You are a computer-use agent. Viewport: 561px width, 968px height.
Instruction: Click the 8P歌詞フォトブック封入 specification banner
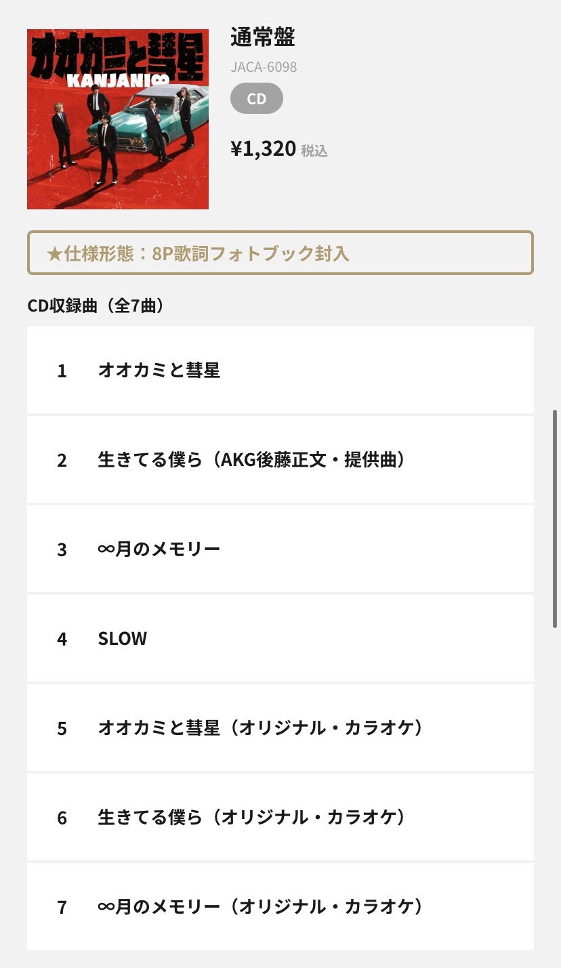point(280,253)
